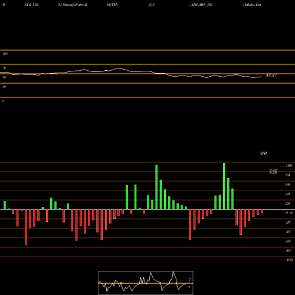Click the RSI axis label 30

click(4, 87)
